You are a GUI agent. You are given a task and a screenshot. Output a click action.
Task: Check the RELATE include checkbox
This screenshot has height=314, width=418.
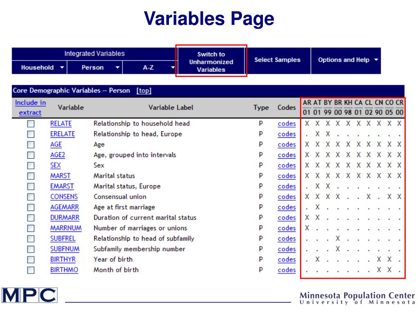tap(31, 123)
